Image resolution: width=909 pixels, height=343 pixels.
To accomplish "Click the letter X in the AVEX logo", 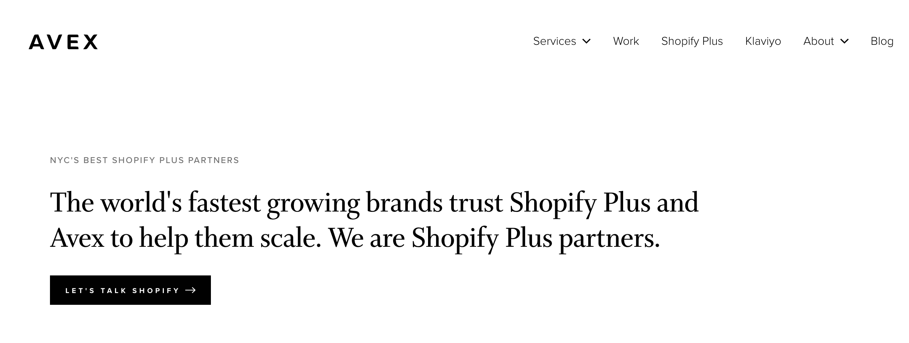I will 90,41.
